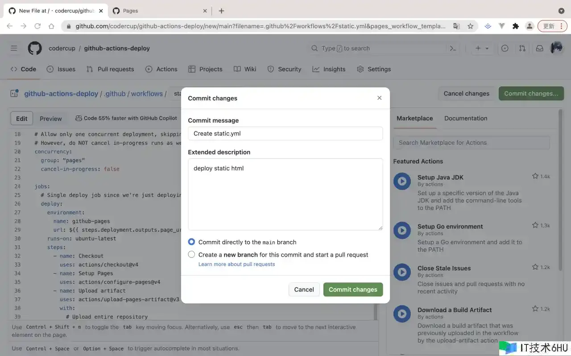Screen dimensions: 571x356
Task: Expand the create new plus dropdown
Action: pyautogui.click(x=482, y=48)
